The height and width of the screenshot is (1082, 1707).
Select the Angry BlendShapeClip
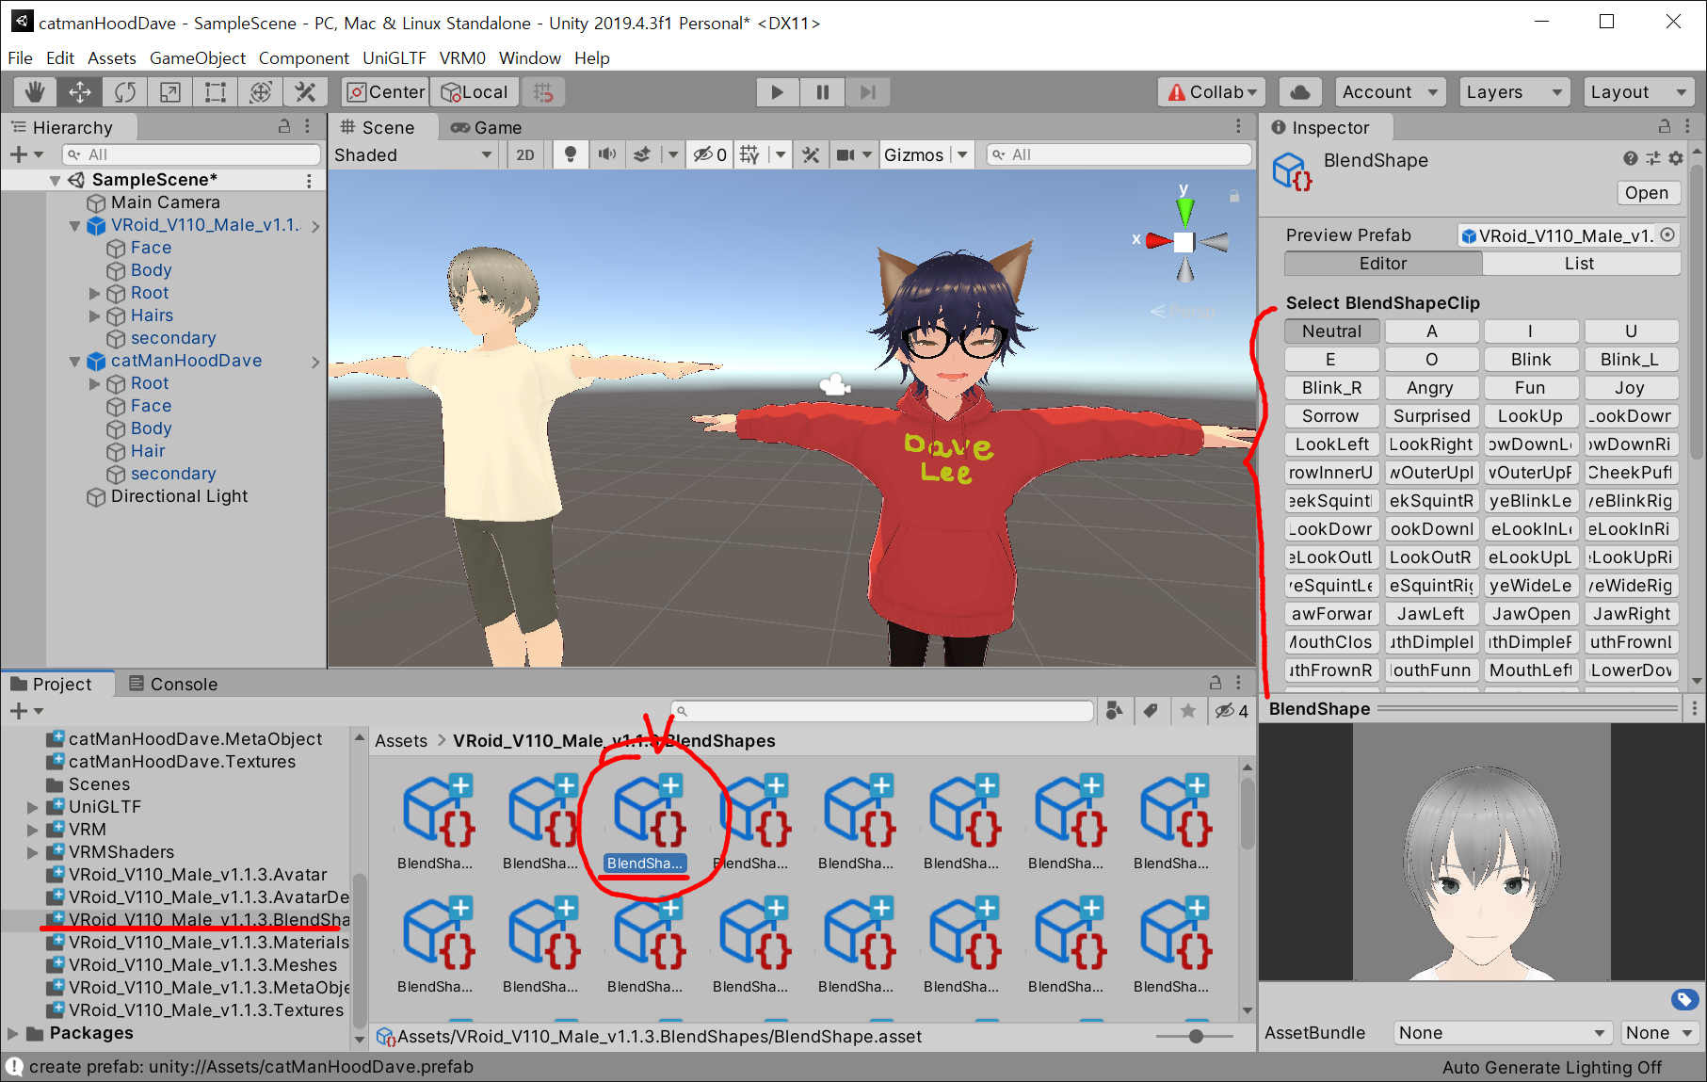click(1430, 388)
